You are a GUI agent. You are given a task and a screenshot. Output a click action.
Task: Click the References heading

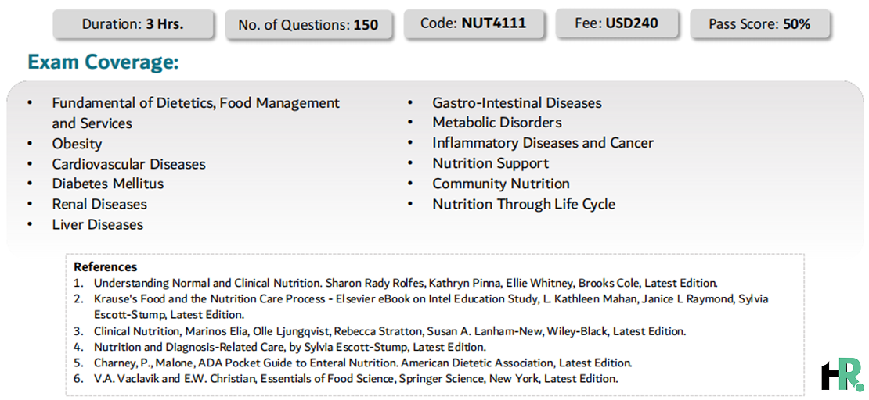pyautogui.click(x=106, y=266)
